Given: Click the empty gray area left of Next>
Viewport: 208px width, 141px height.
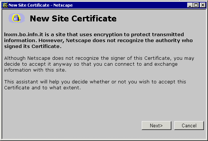Looking at the screenshot, I should [x=72, y=125].
